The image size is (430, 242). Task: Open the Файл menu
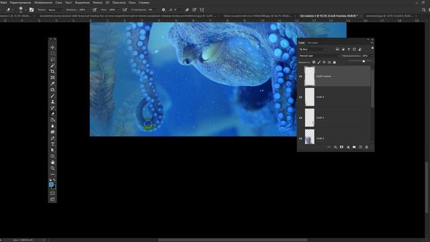point(3,3)
